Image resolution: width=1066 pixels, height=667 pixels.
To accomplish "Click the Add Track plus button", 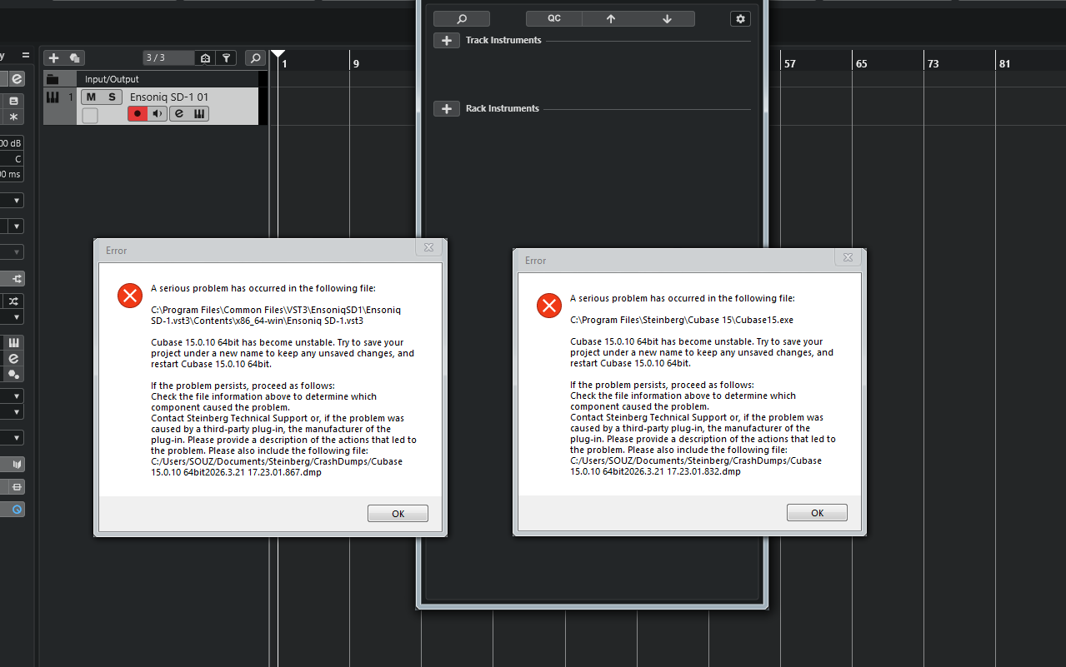I will click(x=54, y=57).
